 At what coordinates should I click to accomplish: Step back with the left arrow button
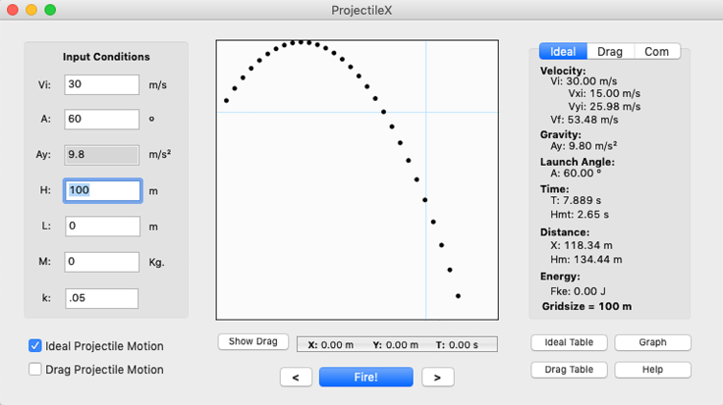[296, 377]
